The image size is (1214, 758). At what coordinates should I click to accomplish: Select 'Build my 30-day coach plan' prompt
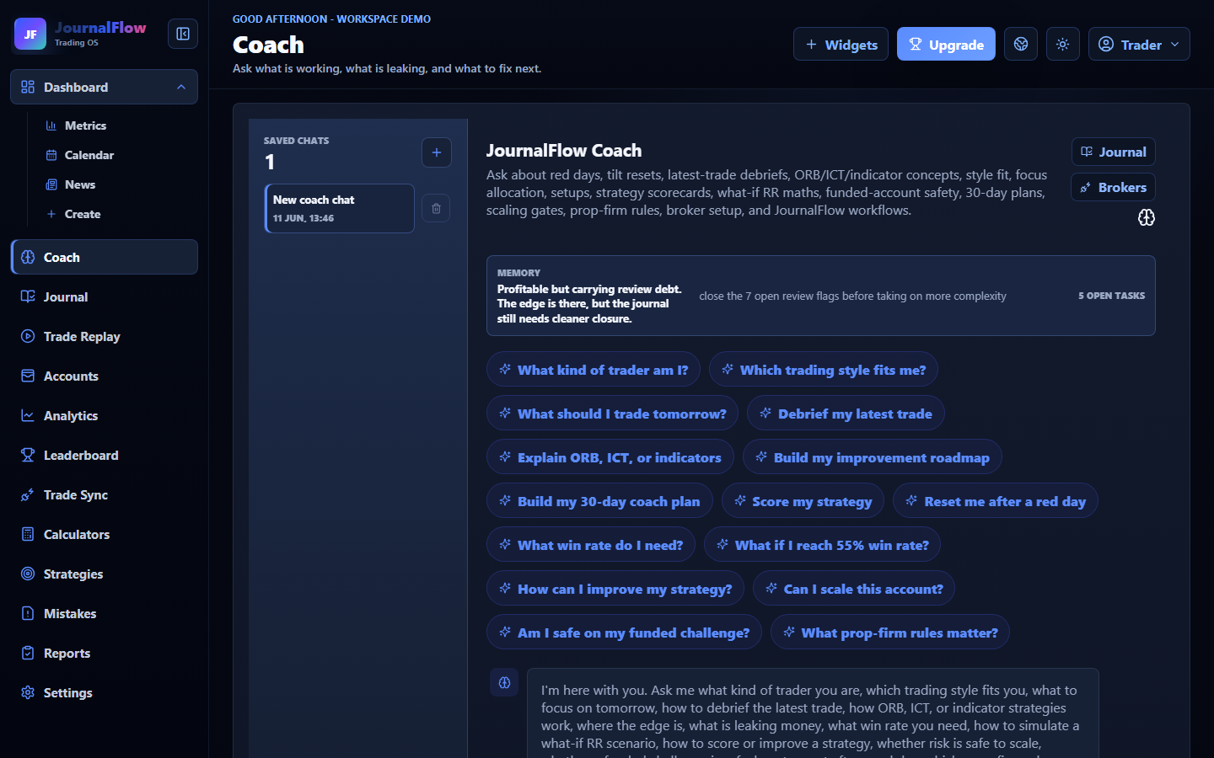[x=599, y=500]
